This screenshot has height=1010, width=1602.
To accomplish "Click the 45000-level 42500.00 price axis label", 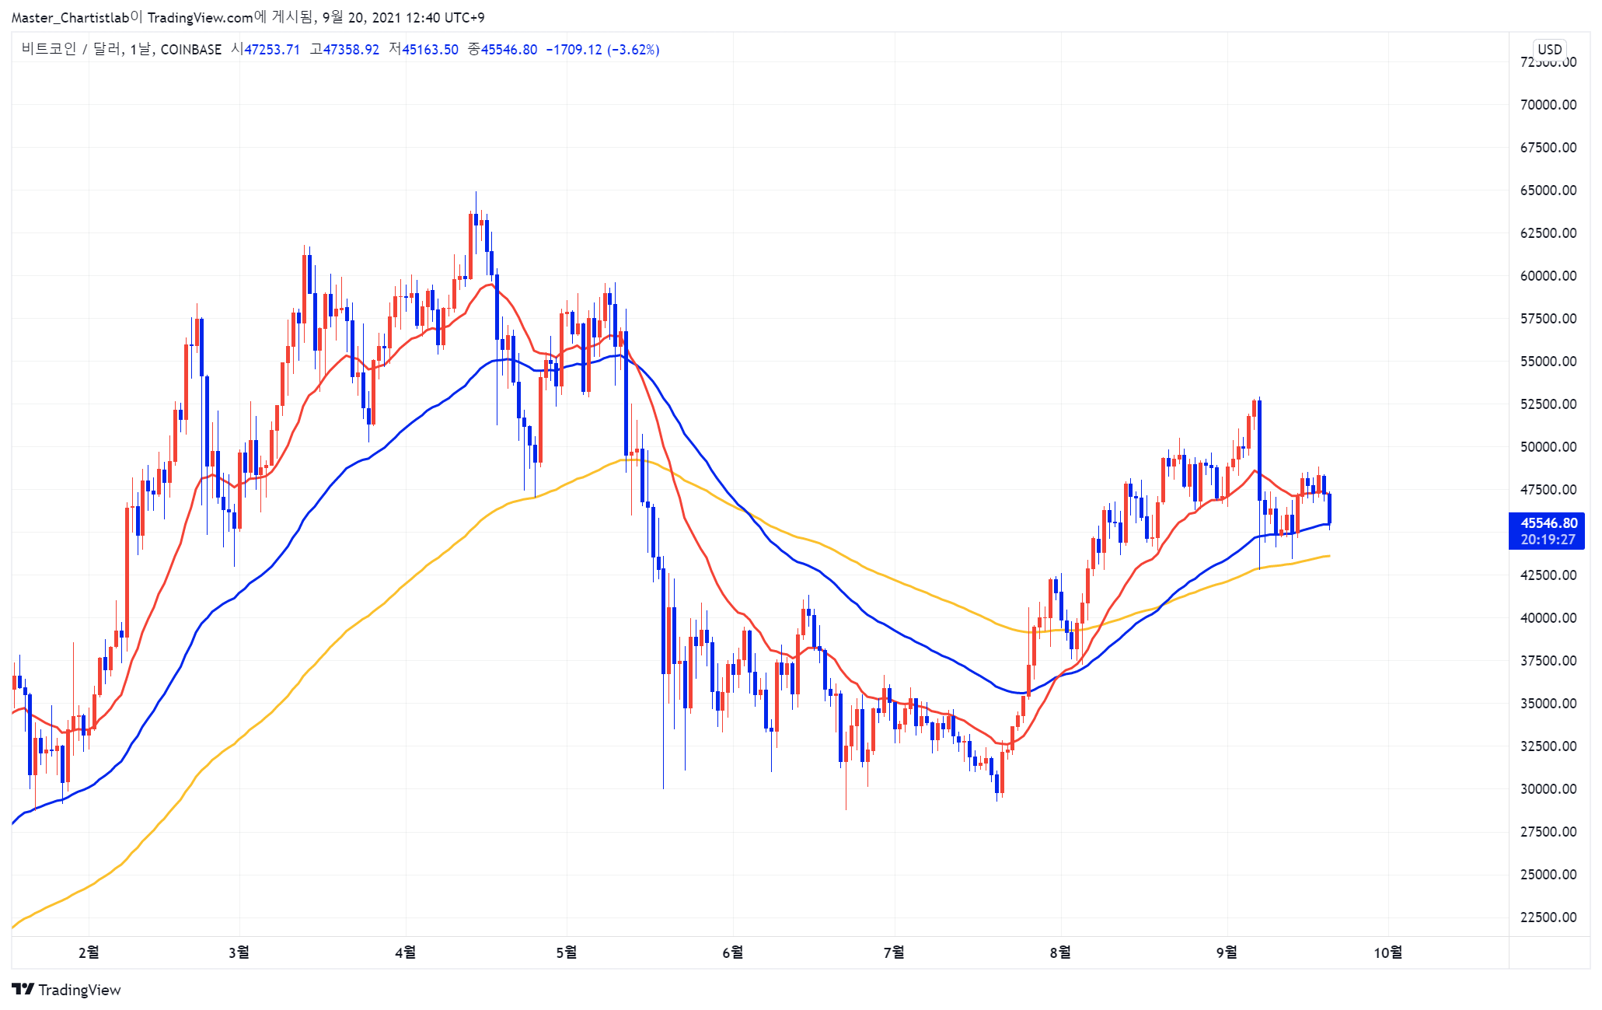I will click(1548, 575).
